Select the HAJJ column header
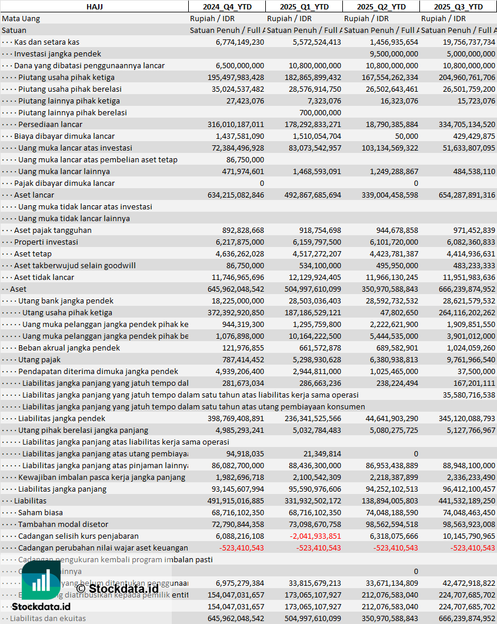Viewport: 497px width, 624px height. [x=94, y=6]
